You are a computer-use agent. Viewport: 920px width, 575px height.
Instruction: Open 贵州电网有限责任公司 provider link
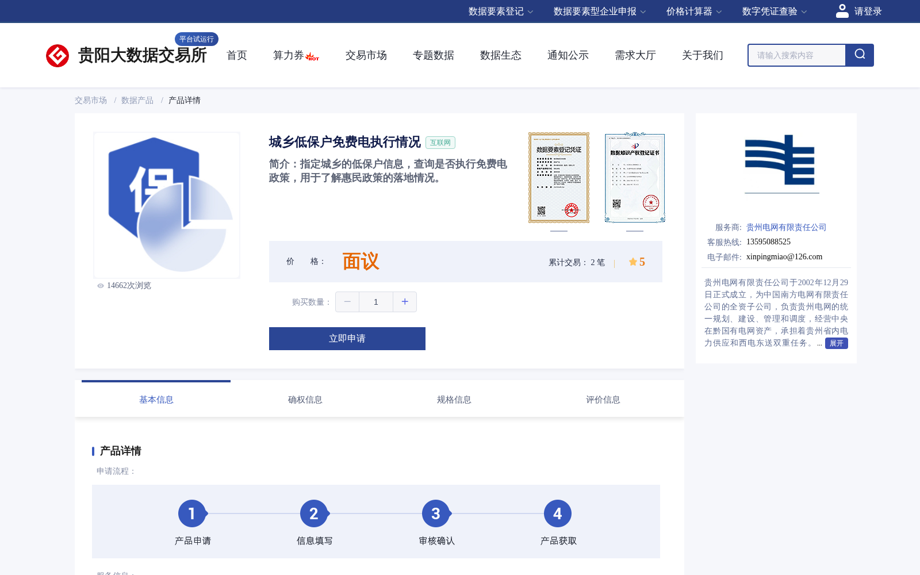[x=786, y=227]
